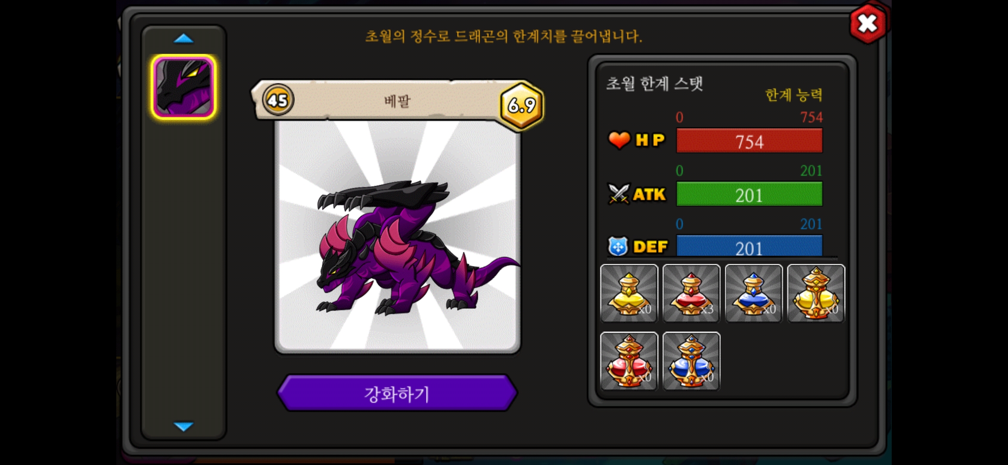Select the red essence potion x3
Screen dimensions: 1008x465
[691, 293]
